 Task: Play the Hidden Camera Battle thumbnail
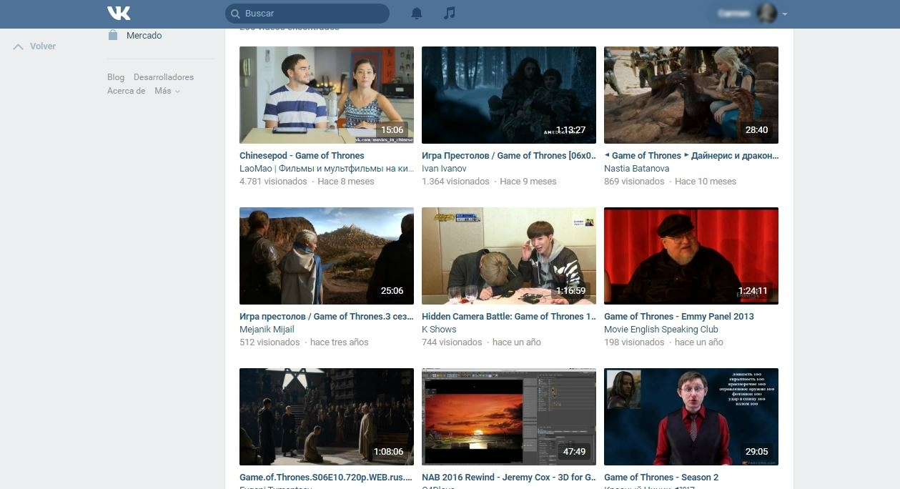tap(509, 256)
